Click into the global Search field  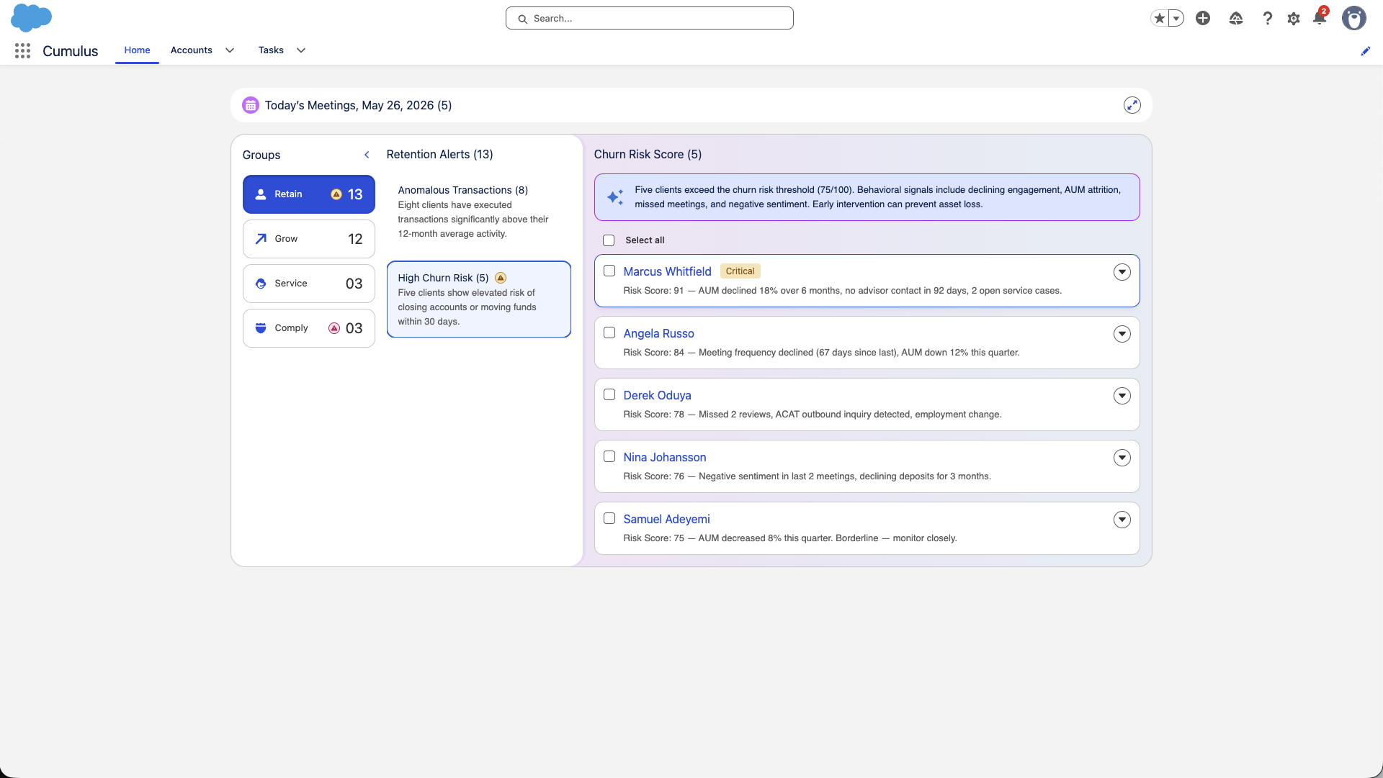[650, 19]
